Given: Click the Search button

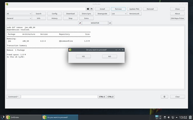Looking at the screenshot, I should [x=39, y=14].
